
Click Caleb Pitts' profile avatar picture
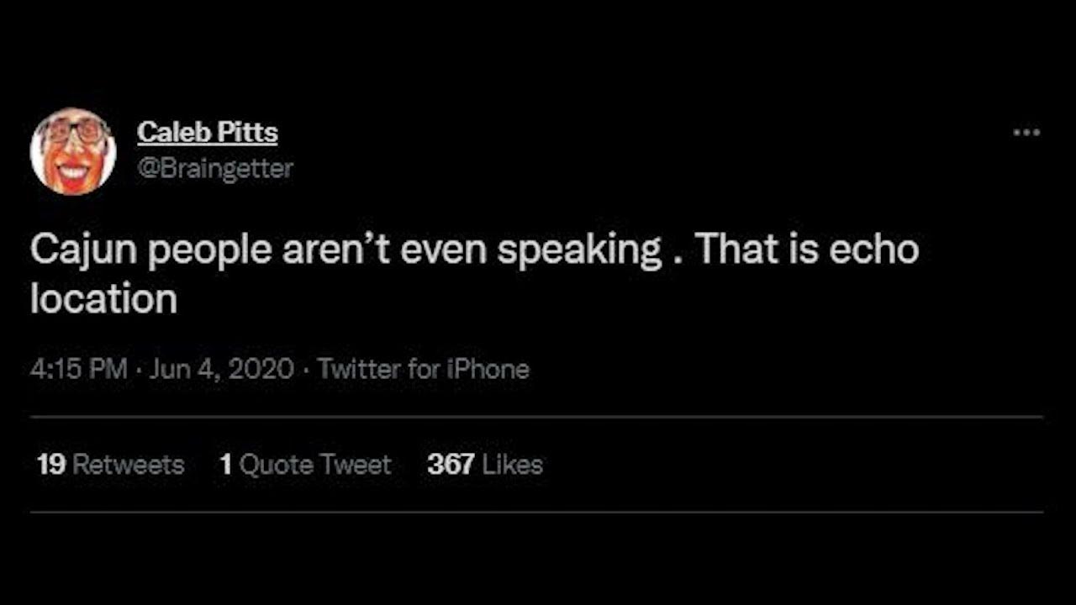(x=73, y=151)
